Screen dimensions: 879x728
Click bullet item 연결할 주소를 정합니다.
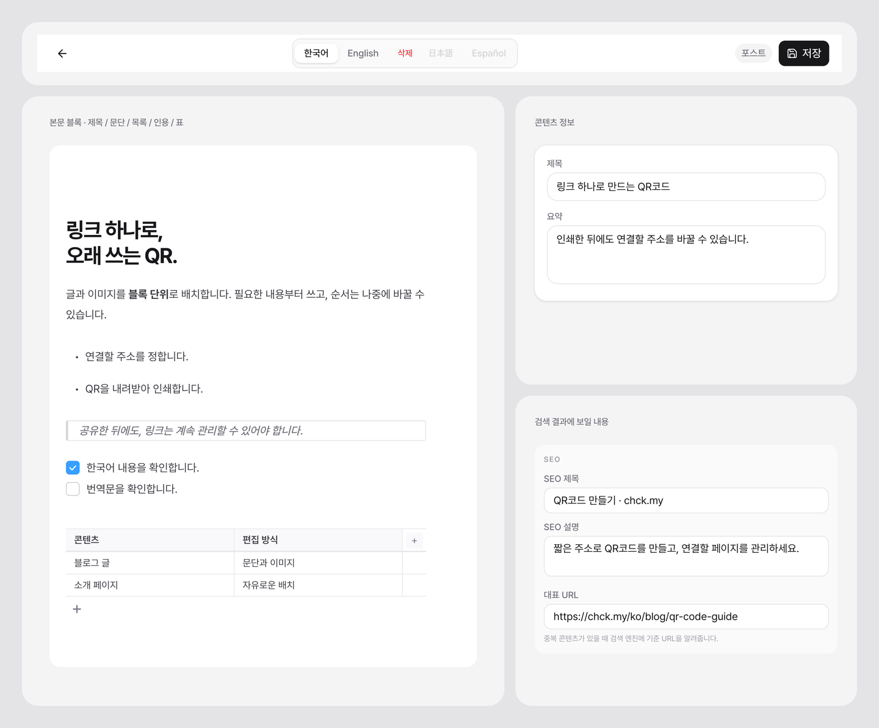[x=137, y=356]
